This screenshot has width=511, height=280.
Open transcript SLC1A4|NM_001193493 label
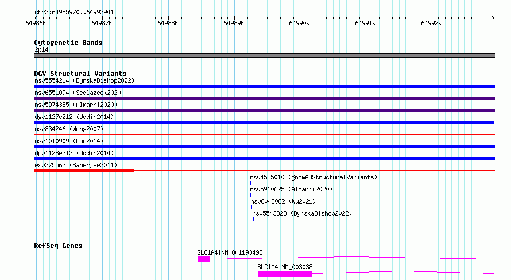[230, 252]
